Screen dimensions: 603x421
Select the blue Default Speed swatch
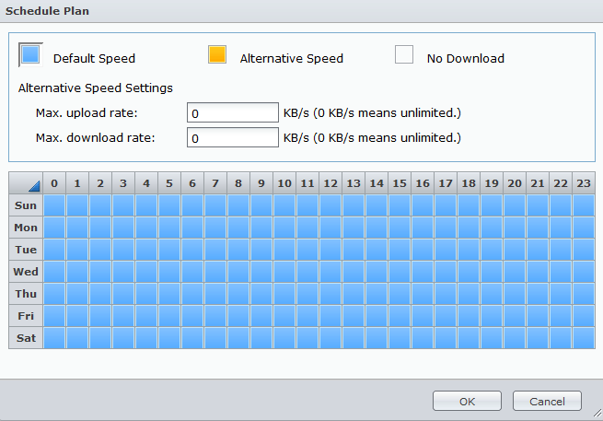coord(30,54)
